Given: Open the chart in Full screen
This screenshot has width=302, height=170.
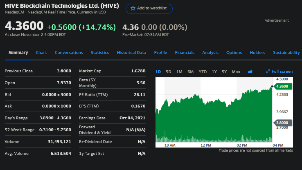Looking at the screenshot, I should (279, 72).
